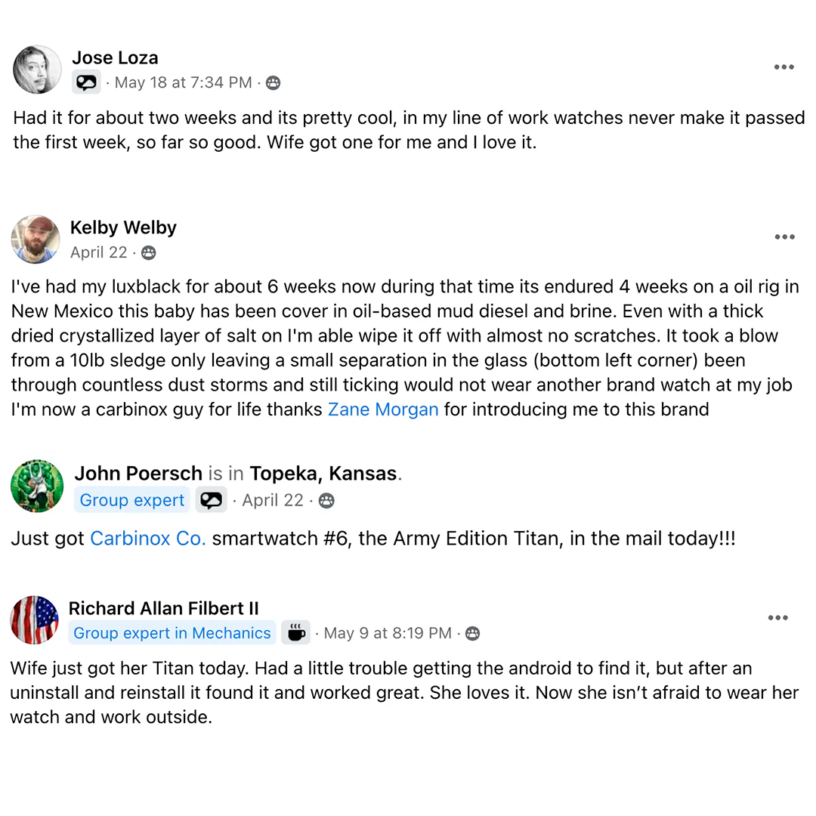Screen dimensions: 816x816
Task: Click the privacy icon after May 9 timestamp
Action: pos(473,633)
